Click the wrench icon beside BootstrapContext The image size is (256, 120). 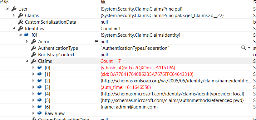tap(33, 55)
